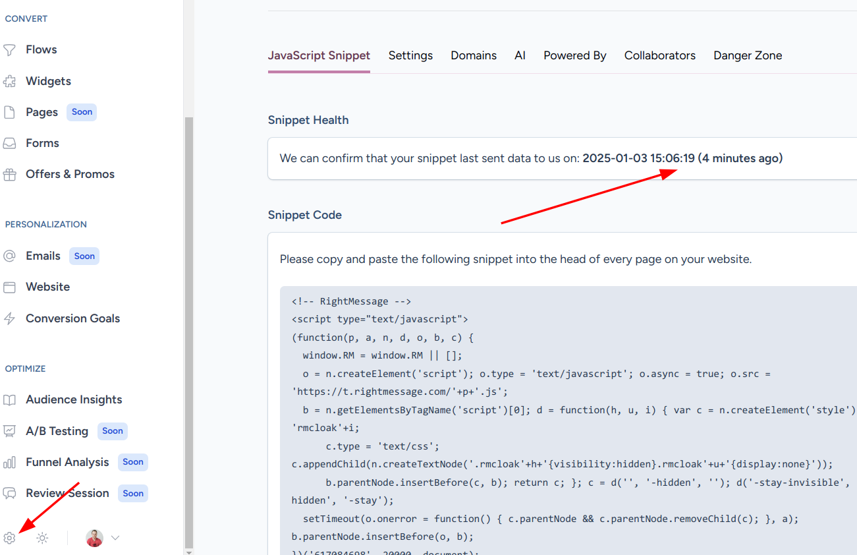This screenshot has width=857, height=555.
Task: Click the Widgets puzzle piece icon
Action: click(x=9, y=81)
